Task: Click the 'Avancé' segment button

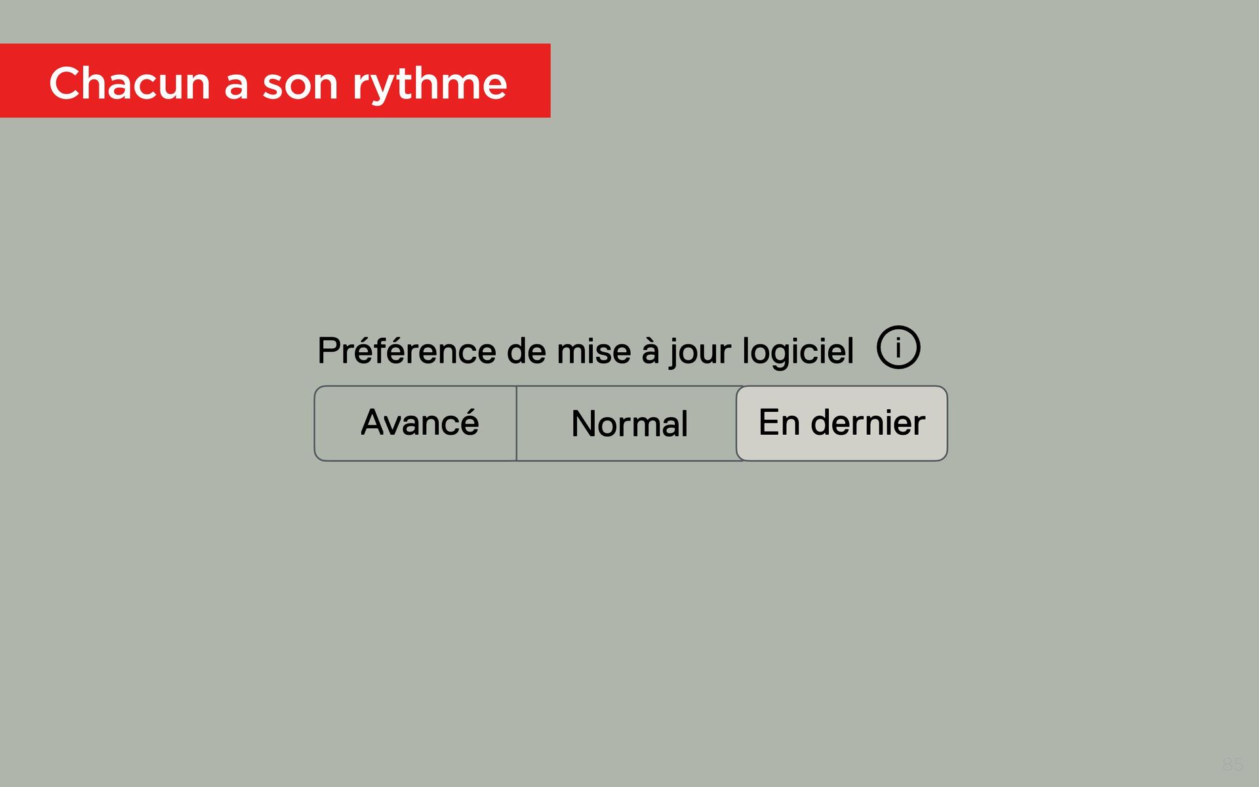Action: tap(418, 423)
